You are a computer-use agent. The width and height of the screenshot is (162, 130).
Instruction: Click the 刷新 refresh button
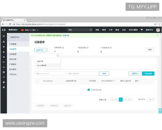(150, 50)
